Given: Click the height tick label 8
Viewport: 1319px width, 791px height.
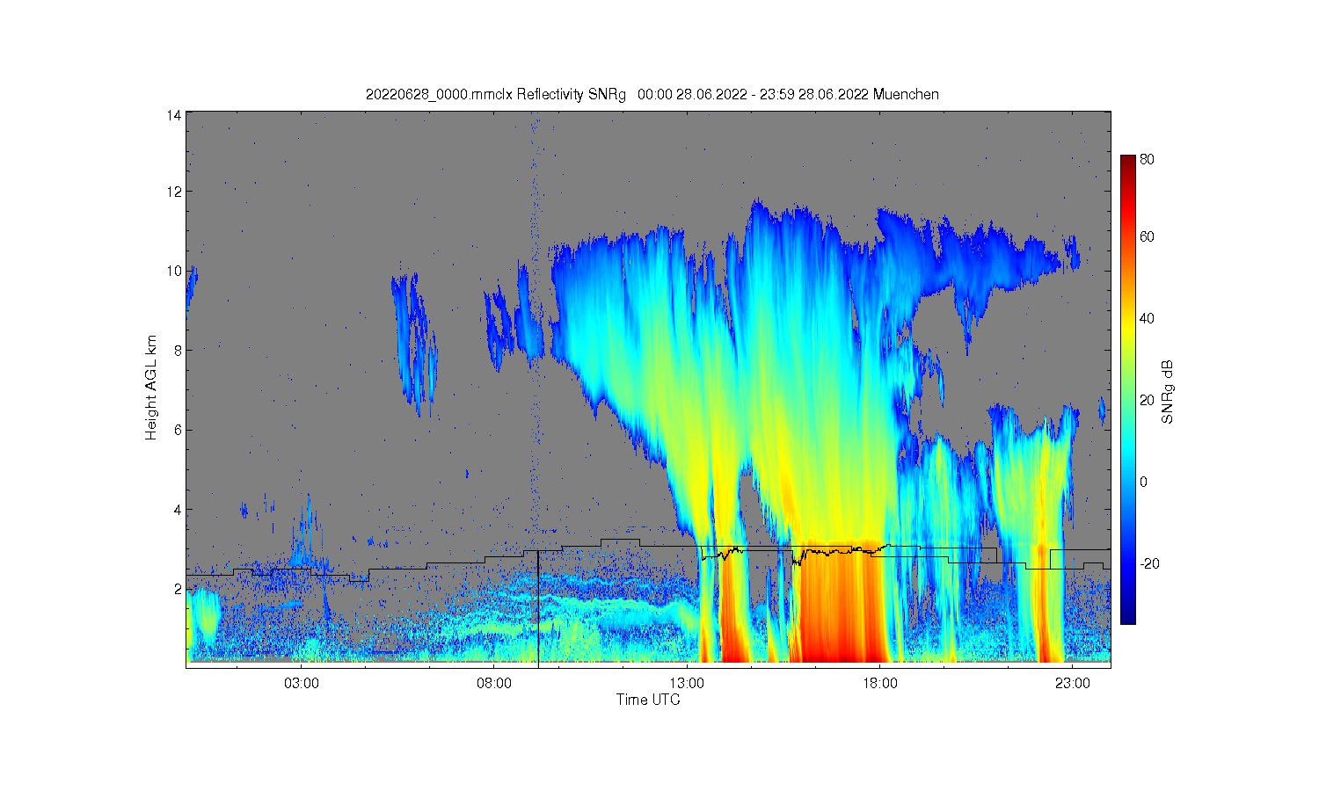Looking at the screenshot, I should pyautogui.click(x=178, y=350).
